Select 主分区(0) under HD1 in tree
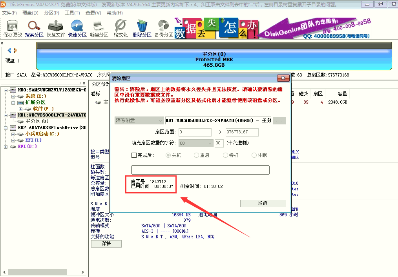The height and width of the screenshot is (277, 398). click(x=37, y=121)
